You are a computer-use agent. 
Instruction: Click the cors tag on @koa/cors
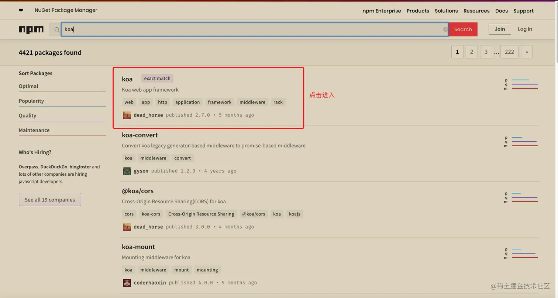(129, 214)
